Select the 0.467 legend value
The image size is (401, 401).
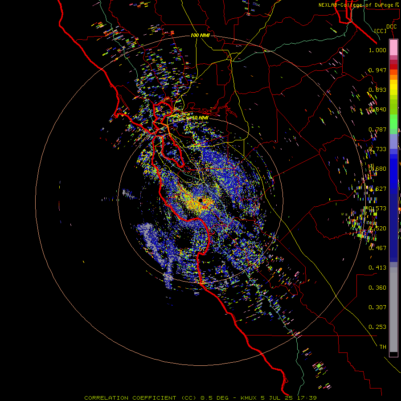click(377, 248)
